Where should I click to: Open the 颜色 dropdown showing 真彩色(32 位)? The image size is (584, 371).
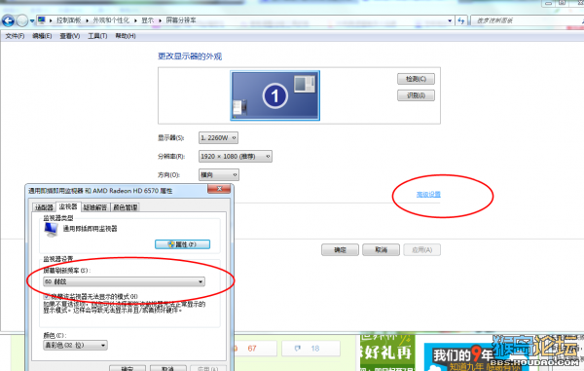tap(75, 346)
